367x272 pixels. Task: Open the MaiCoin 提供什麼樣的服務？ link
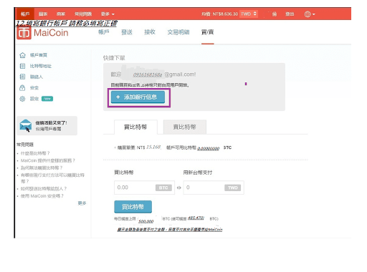pyautogui.click(x=48, y=160)
